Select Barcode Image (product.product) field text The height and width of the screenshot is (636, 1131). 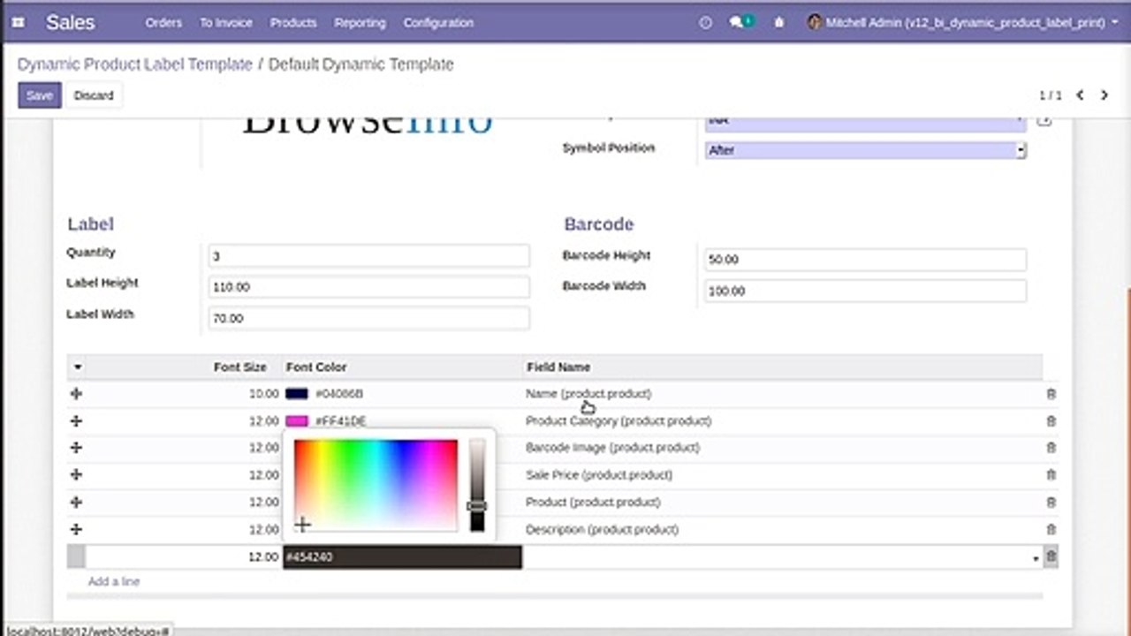(612, 448)
